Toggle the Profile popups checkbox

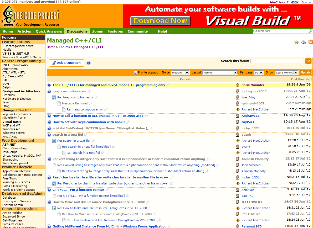coord(135,73)
